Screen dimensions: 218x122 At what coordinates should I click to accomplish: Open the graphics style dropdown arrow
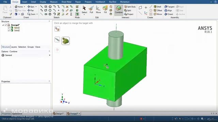coord(19,14)
